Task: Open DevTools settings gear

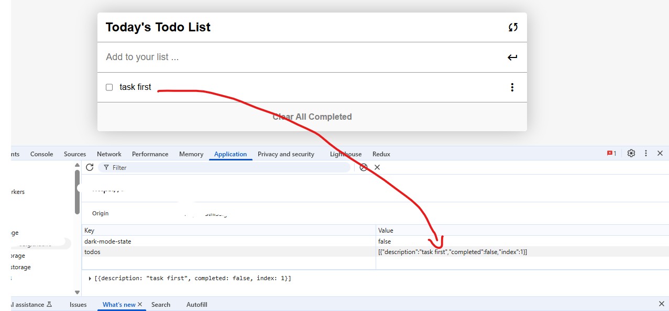Action: [631, 153]
